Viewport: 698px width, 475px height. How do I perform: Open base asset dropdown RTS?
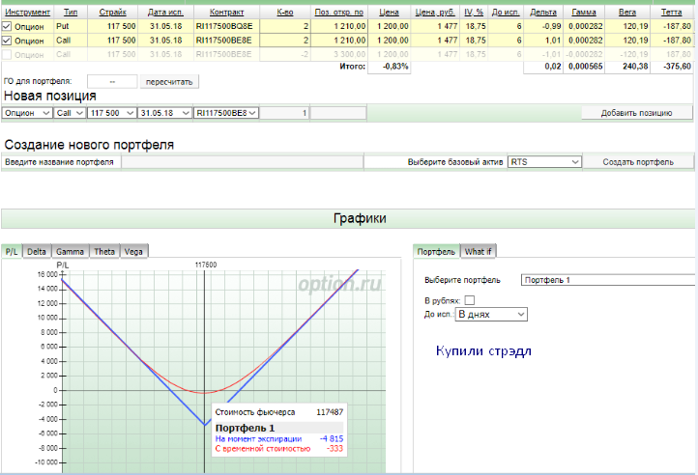(545, 162)
